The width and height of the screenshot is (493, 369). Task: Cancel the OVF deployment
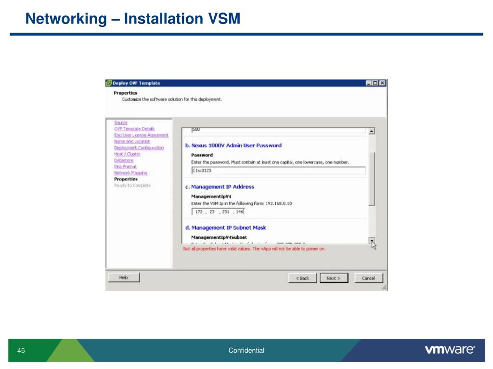[x=368, y=278]
